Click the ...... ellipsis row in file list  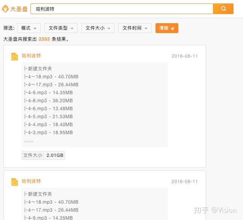coord(29,141)
